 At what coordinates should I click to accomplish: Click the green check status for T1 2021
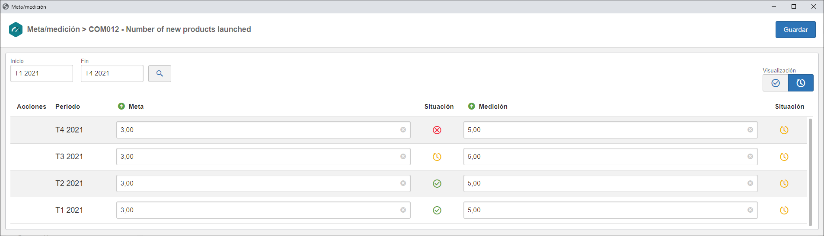pos(437,210)
